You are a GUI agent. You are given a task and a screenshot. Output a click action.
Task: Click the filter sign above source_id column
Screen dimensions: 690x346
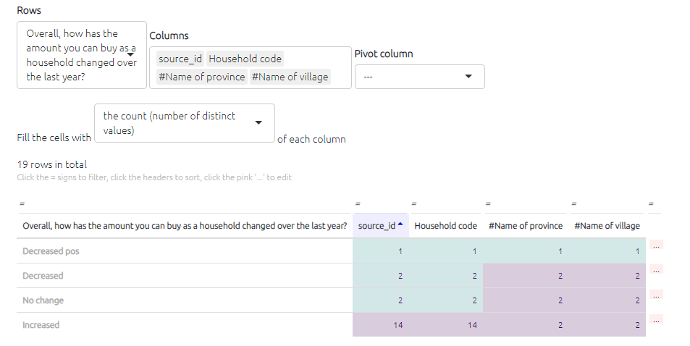coord(357,202)
